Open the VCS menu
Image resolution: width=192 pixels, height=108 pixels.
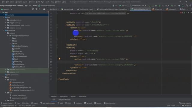tap(52, 2)
